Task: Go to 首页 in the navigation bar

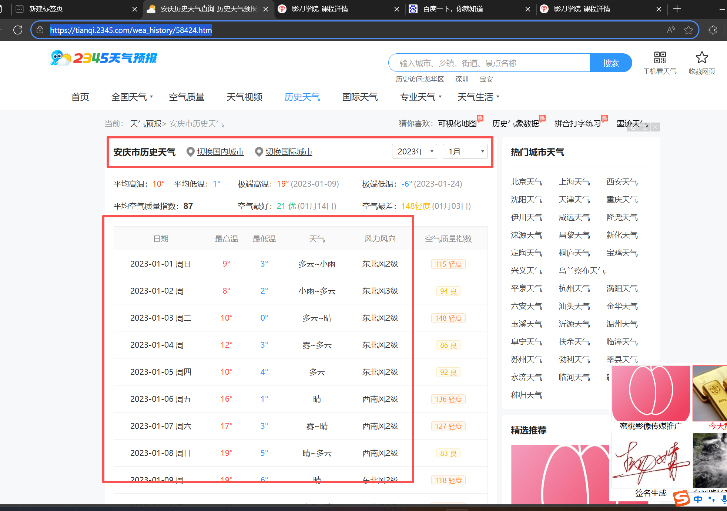Action: (80, 97)
